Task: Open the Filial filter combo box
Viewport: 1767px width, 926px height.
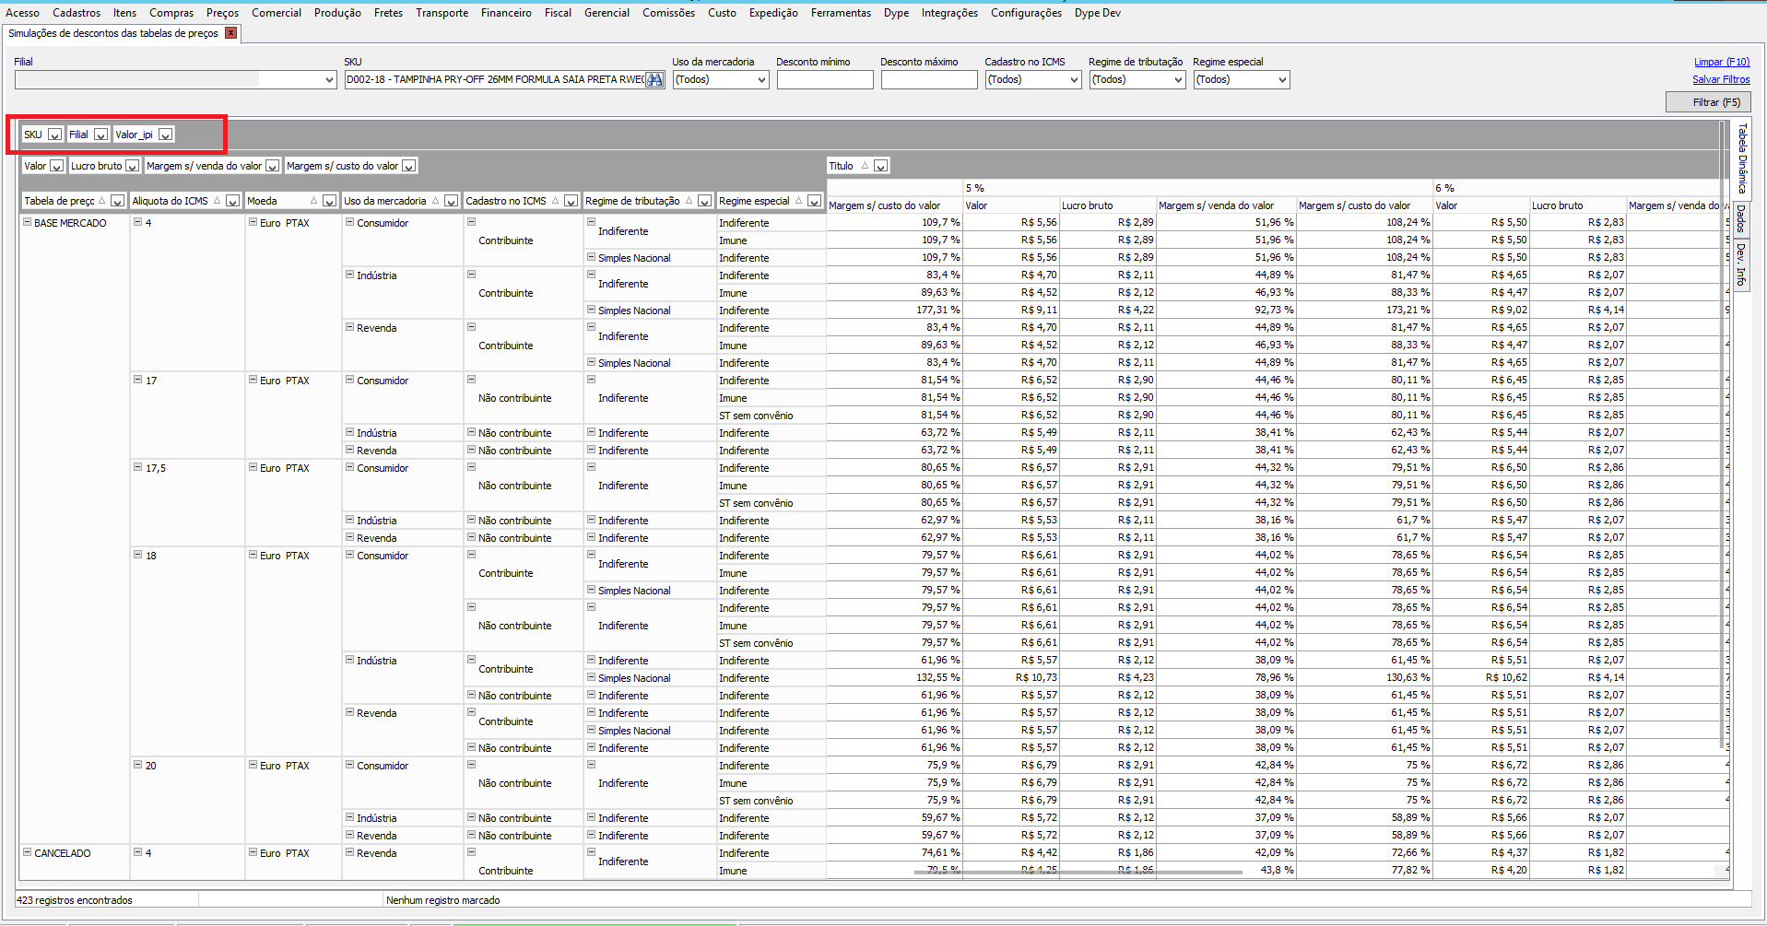Action: 175,80
